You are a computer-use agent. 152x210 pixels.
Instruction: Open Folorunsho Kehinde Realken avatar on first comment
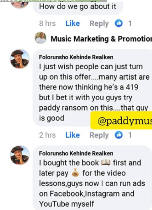(20, 59)
